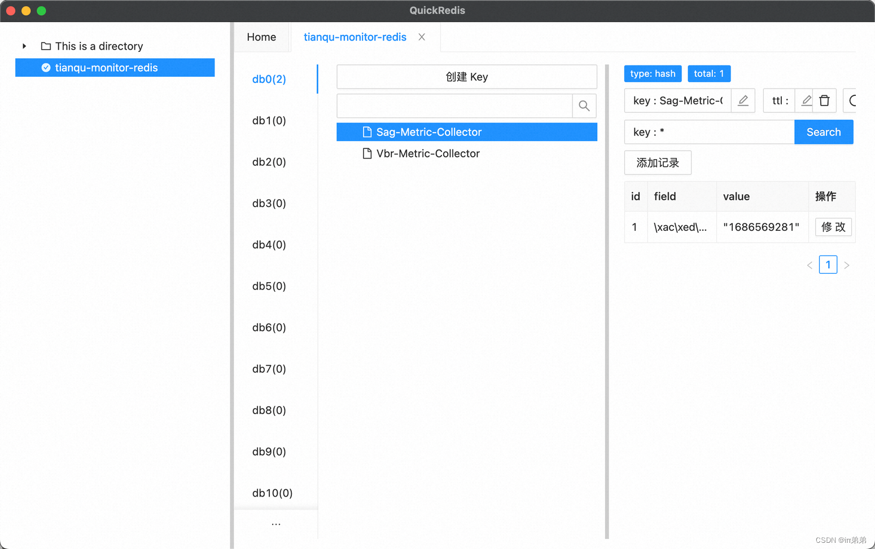Click the 'id' column header
The width and height of the screenshot is (875, 549).
click(x=636, y=196)
